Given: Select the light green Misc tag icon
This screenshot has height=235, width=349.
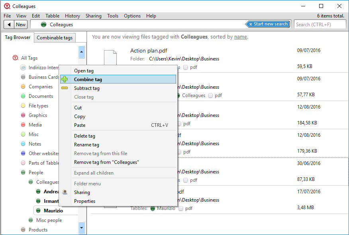Looking at the screenshot, I should (23, 134).
